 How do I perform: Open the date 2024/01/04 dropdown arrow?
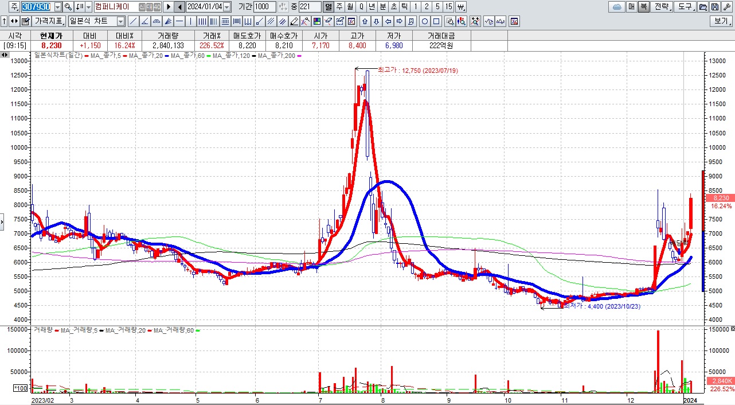pos(227,7)
